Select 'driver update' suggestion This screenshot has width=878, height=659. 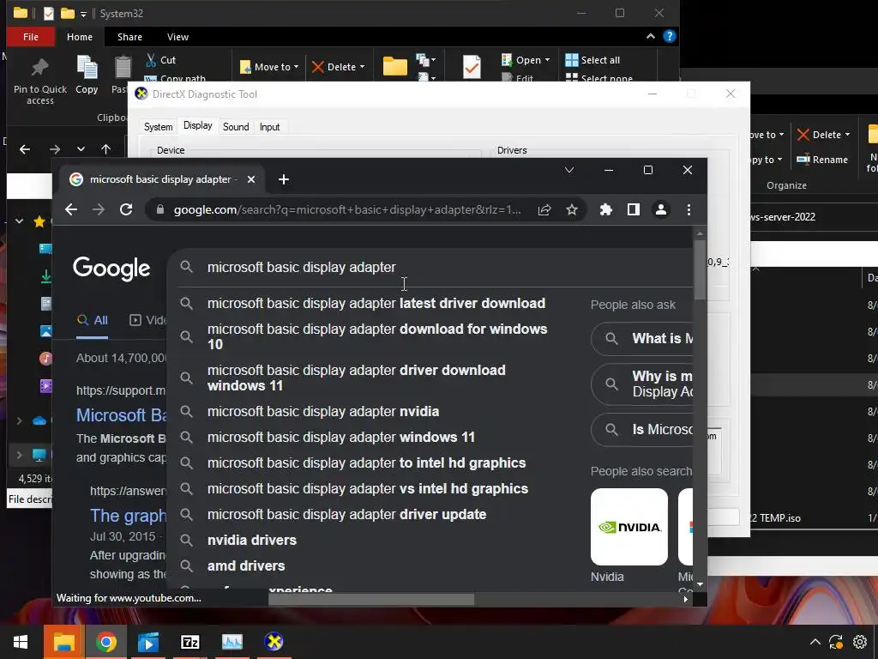pyautogui.click(x=346, y=515)
